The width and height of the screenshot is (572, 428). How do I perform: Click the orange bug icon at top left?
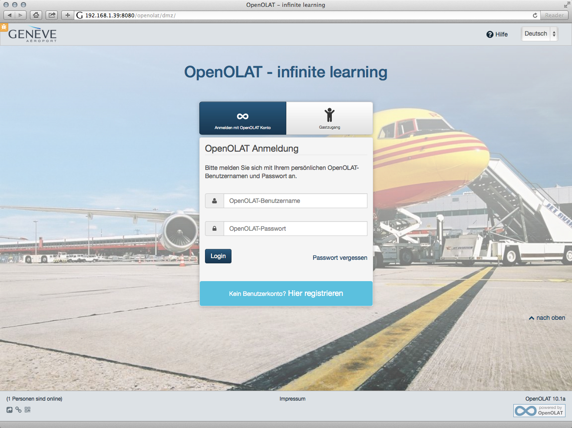[x=4, y=27]
